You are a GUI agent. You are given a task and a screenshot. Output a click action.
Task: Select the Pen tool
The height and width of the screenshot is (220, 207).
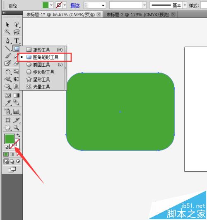8,41
